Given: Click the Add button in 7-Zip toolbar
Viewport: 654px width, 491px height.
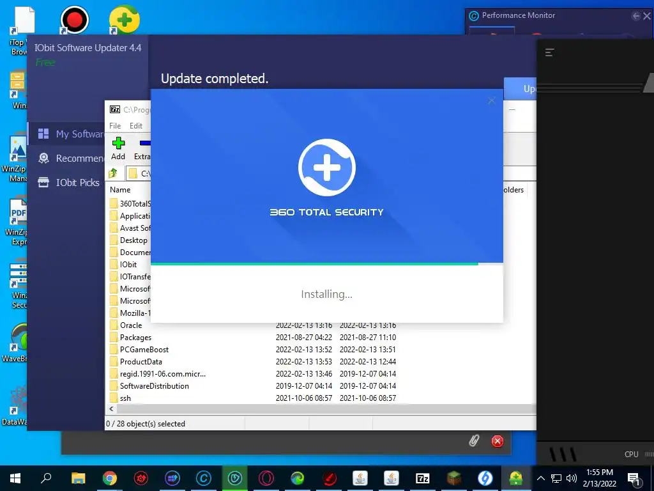Looking at the screenshot, I should (118, 148).
